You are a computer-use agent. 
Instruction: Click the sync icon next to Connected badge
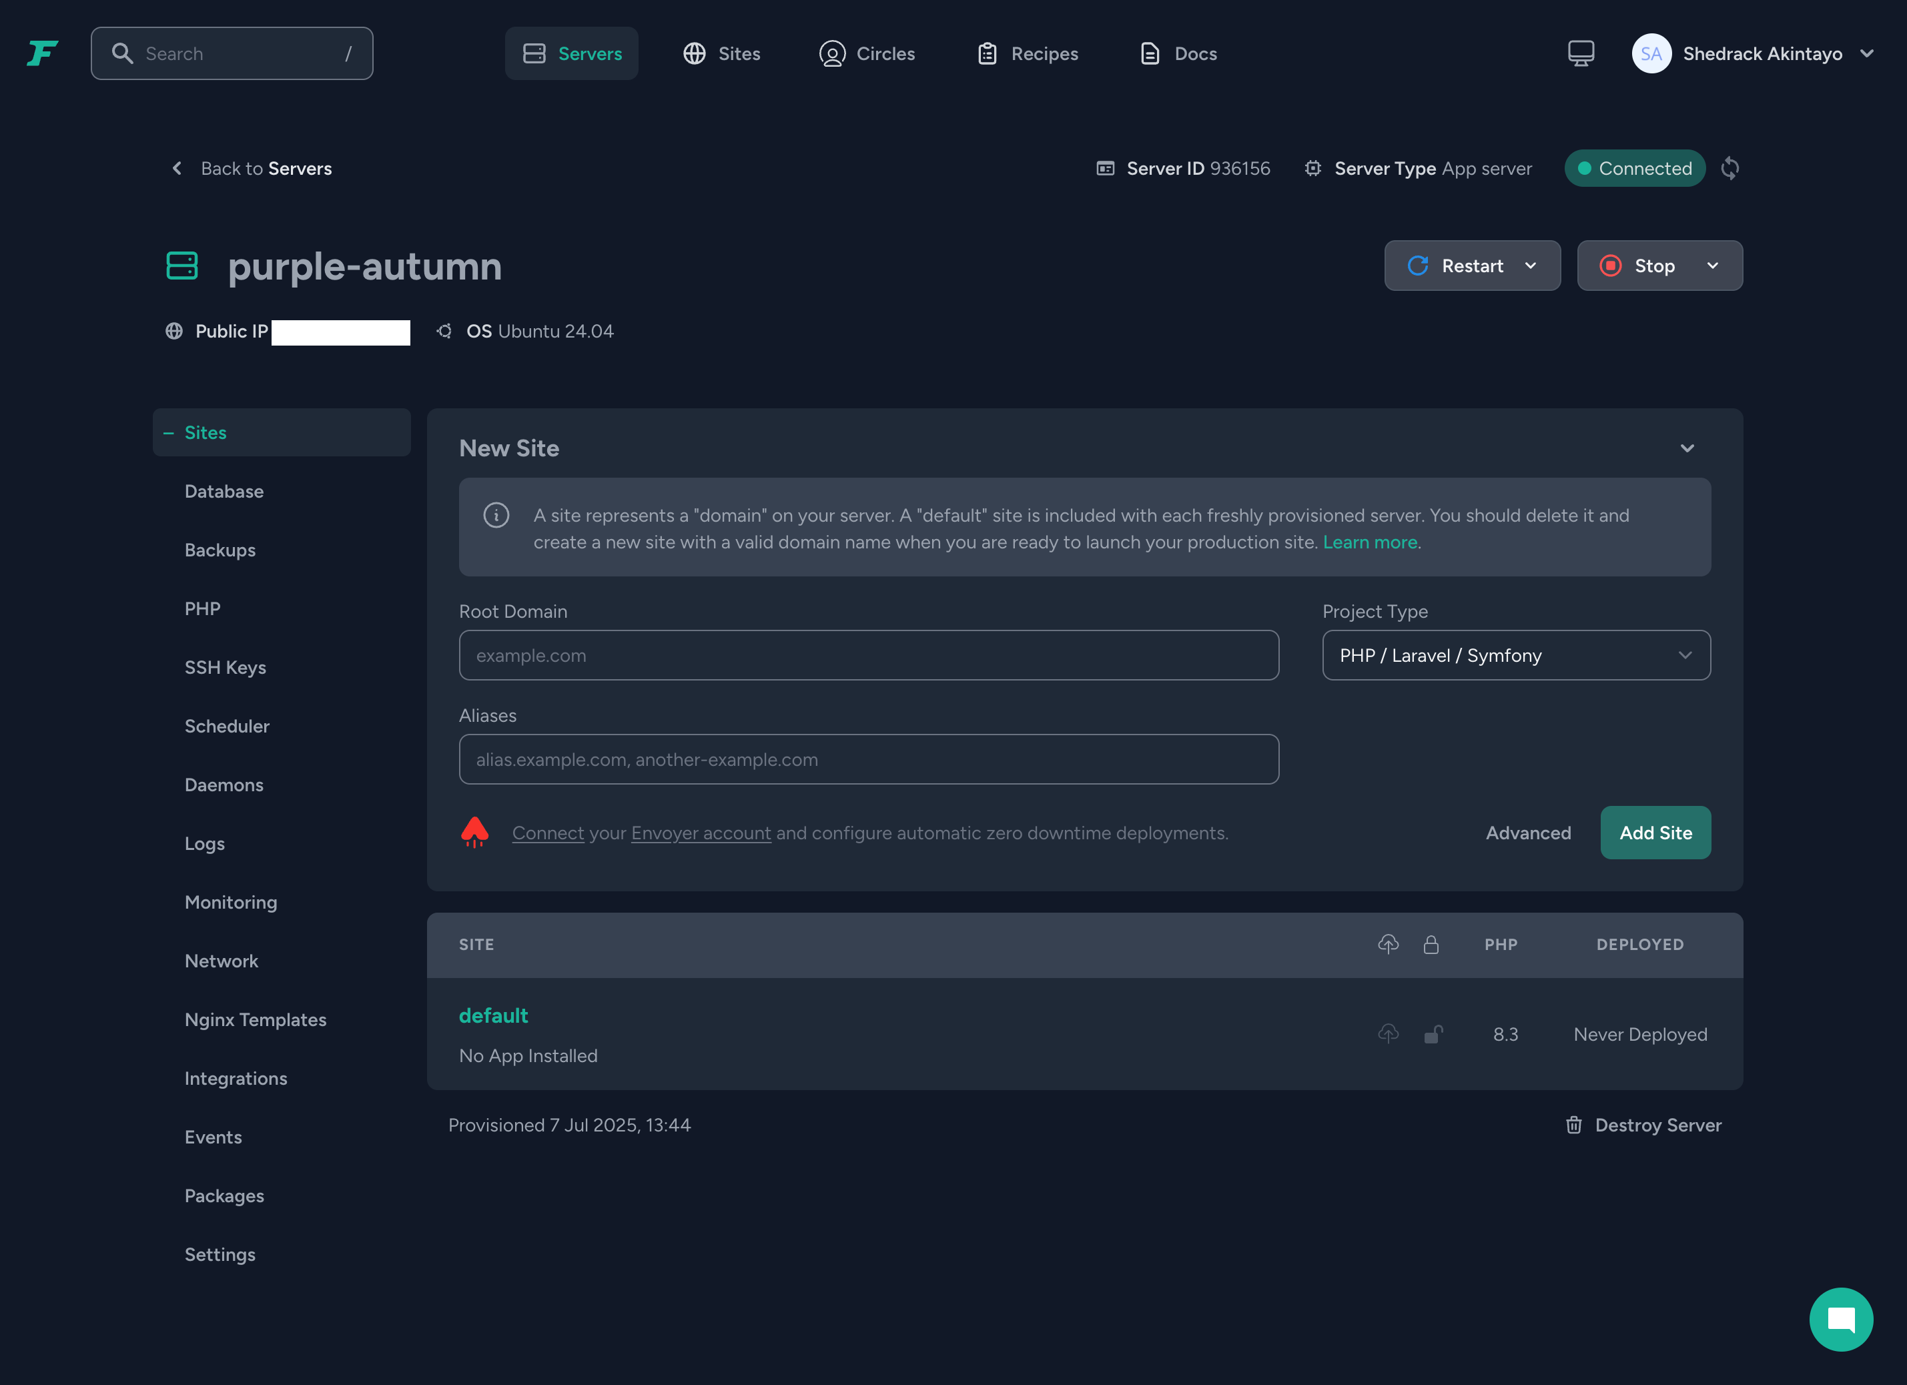pyautogui.click(x=1730, y=168)
